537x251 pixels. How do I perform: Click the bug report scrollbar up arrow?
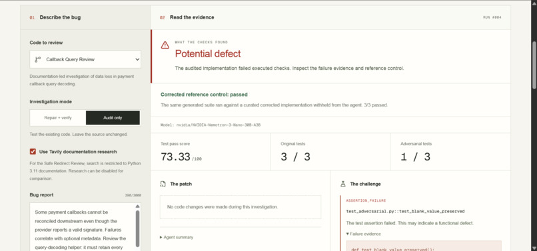click(138, 206)
